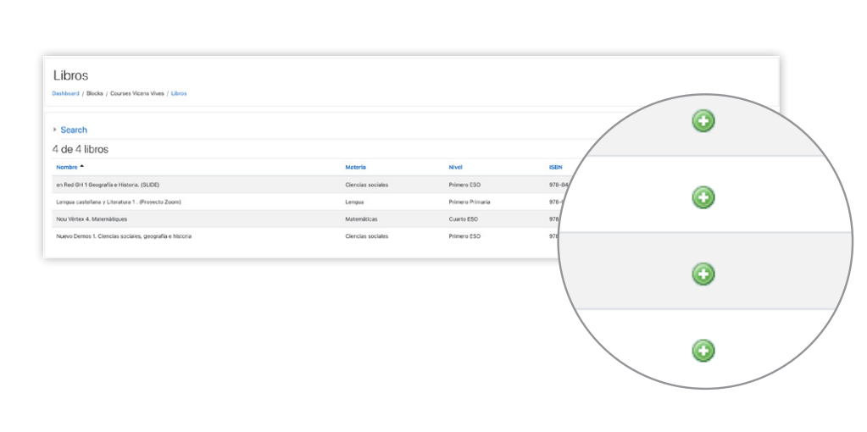Click the Libros breadcrumb link
This screenshot has width=867, height=432.
click(179, 93)
